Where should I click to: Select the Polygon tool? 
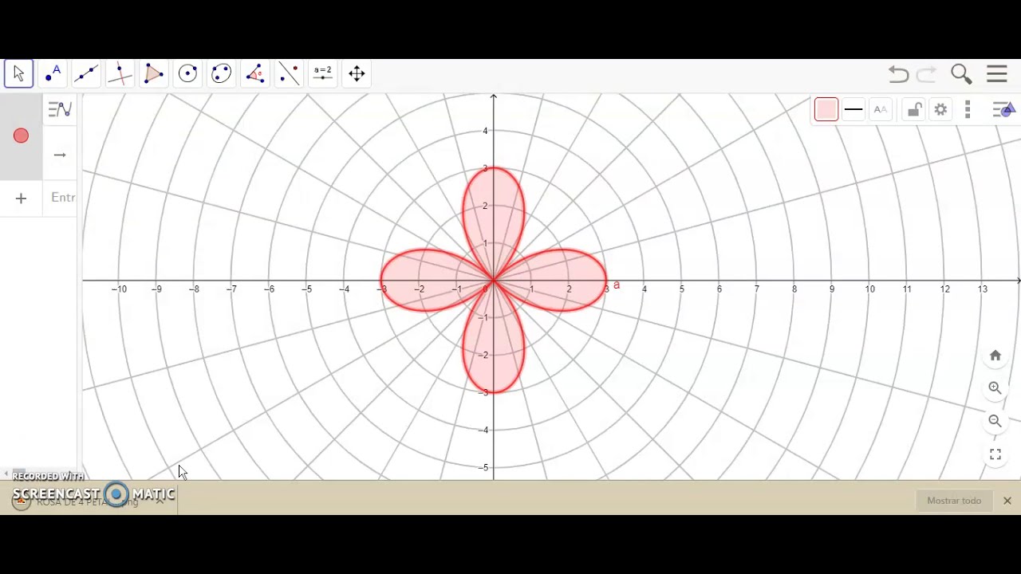(x=154, y=73)
